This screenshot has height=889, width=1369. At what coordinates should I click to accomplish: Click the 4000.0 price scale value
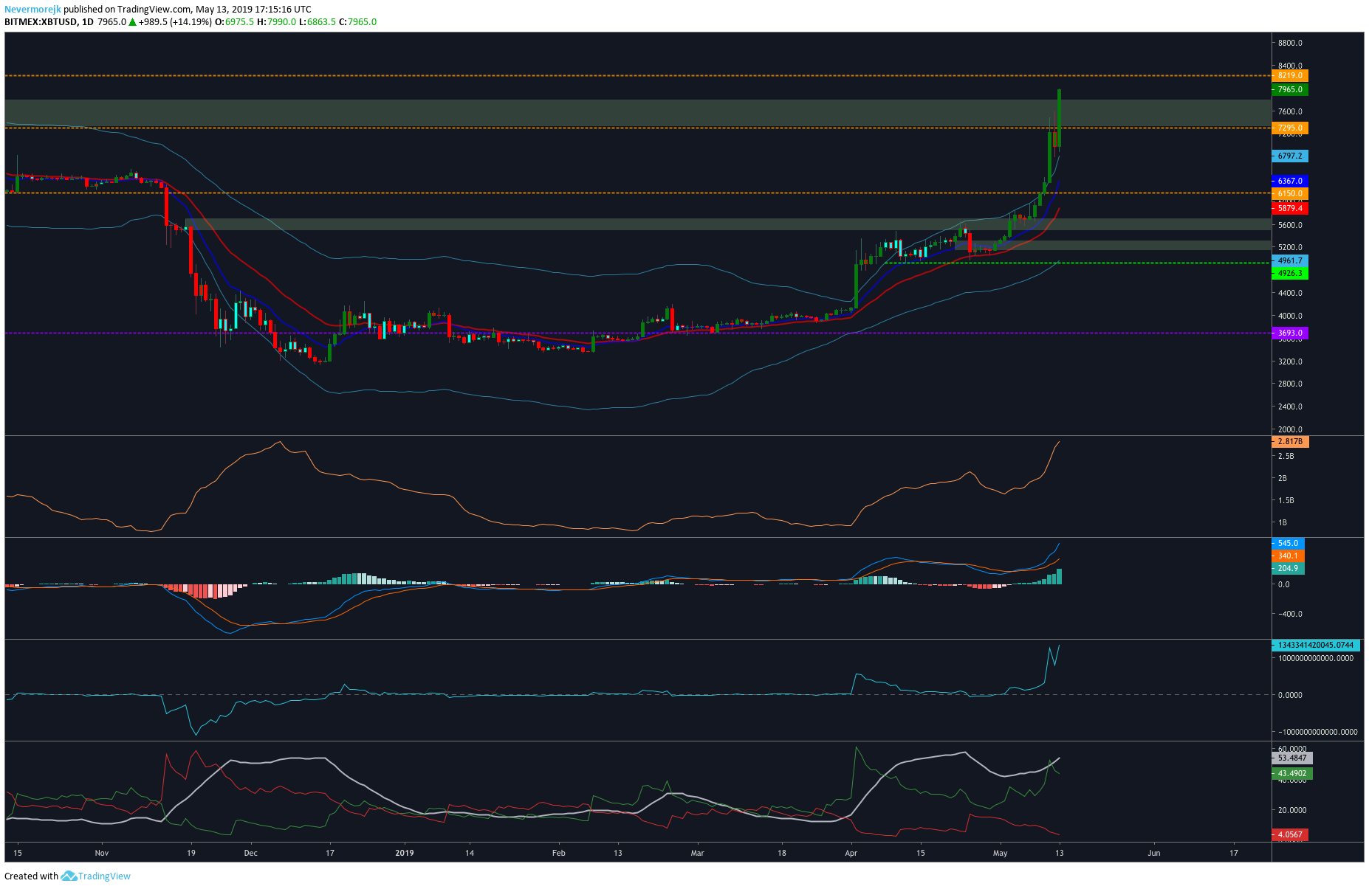pyautogui.click(x=1291, y=316)
